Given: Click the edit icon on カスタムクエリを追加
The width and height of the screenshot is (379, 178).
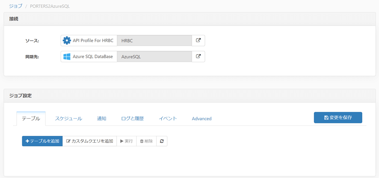Looking at the screenshot, I should [68, 141].
